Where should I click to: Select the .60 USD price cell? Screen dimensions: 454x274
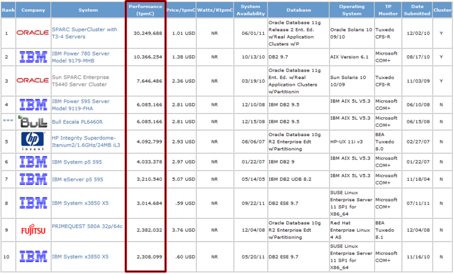tap(185, 257)
